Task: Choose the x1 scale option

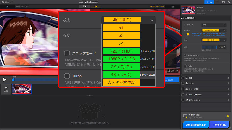Action: coord(121,28)
